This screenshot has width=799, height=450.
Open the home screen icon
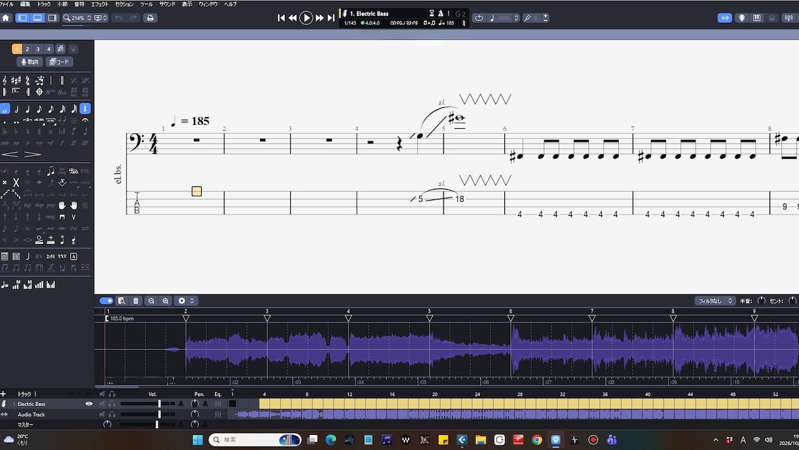tap(6, 18)
